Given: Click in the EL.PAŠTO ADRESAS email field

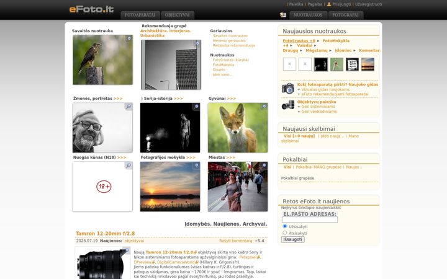Looking at the screenshot, I should (310, 219).
